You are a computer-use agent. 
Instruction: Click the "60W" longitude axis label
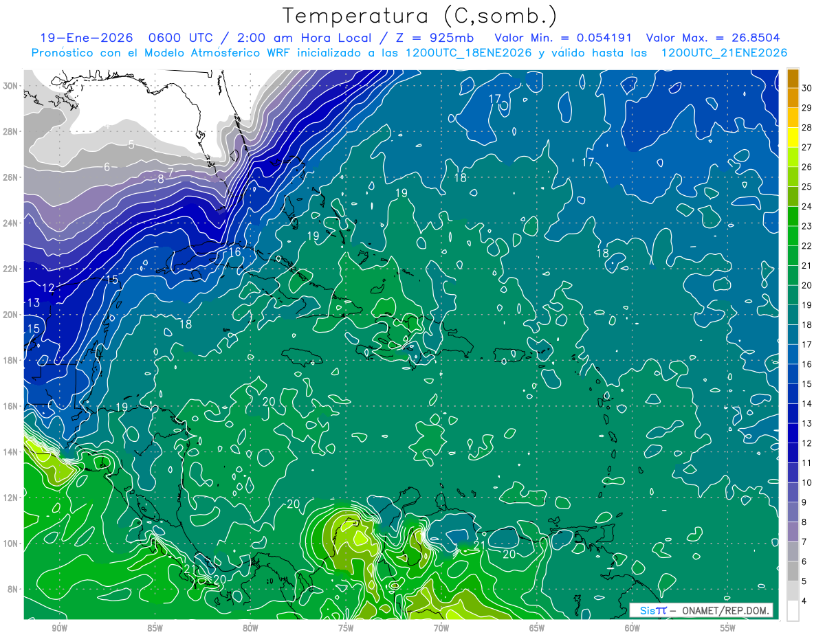(632, 628)
